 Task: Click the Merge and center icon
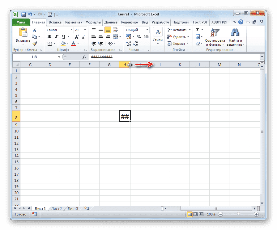[x=116, y=36]
